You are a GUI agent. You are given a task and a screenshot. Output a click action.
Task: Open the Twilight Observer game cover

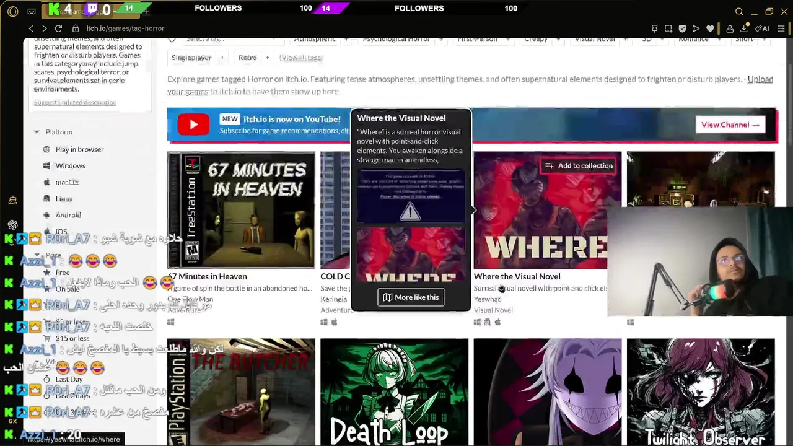701,392
